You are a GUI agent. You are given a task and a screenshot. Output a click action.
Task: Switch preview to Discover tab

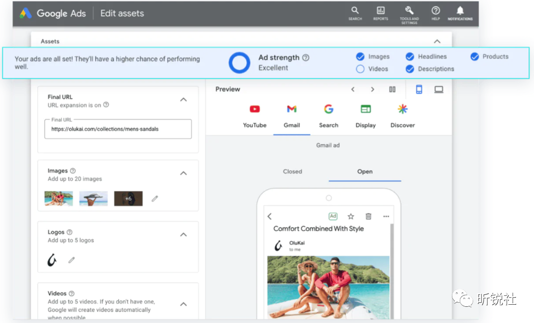(402, 116)
